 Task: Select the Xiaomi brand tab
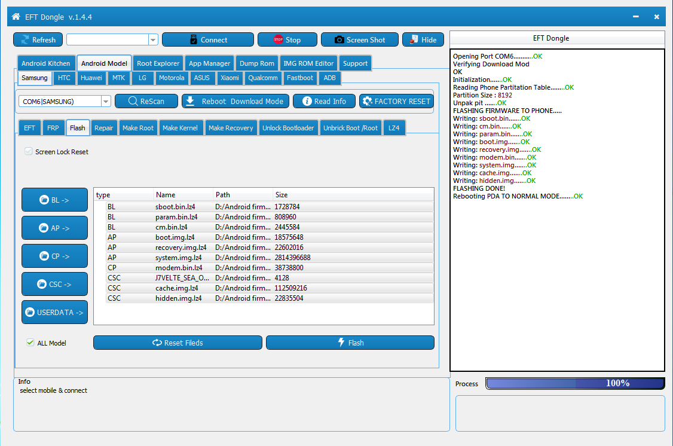click(x=230, y=78)
